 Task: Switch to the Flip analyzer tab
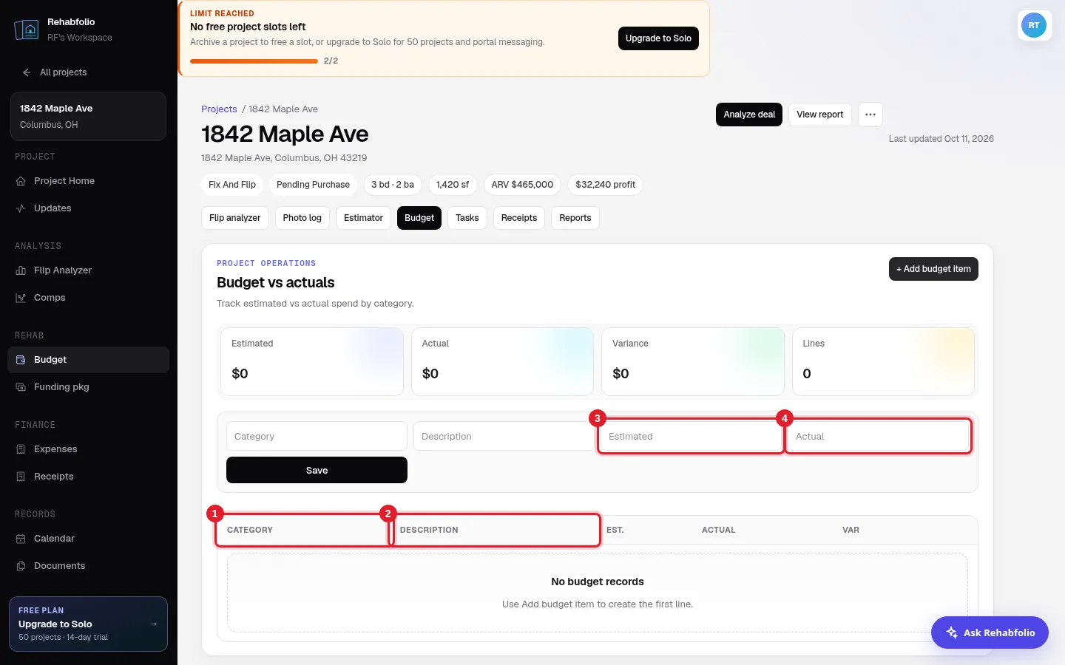[234, 218]
